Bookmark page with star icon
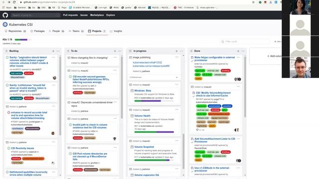 (x=253, y=2)
